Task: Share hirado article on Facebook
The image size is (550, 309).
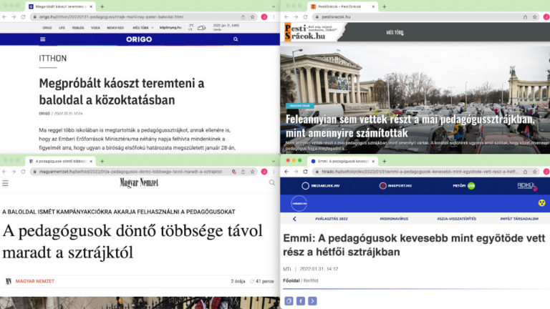Action: (301, 301)
